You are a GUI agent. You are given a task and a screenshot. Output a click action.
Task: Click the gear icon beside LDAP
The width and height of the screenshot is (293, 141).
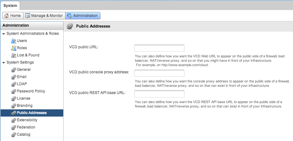click(x=13, y=84)
